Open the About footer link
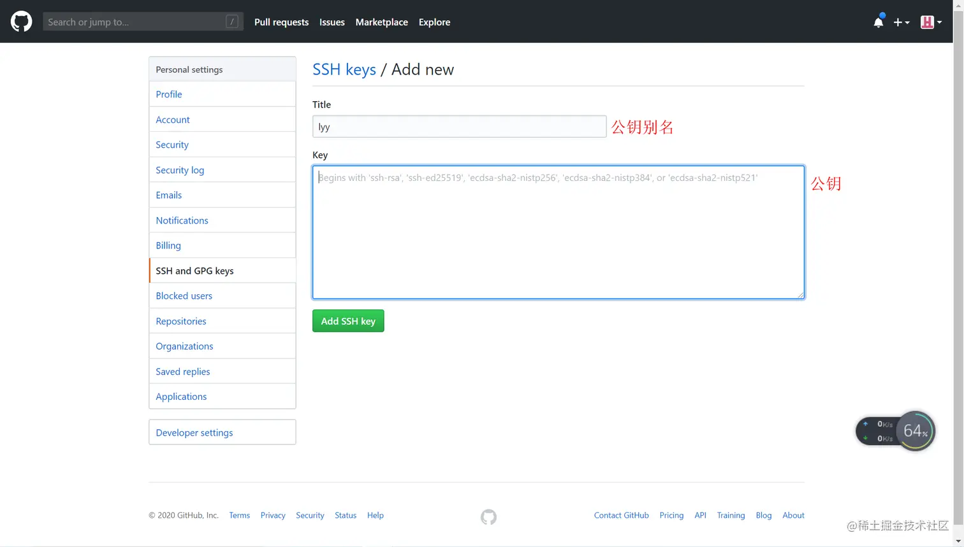Image resolution: width=964 pixels, height=547 pixels. click(793, 515)
